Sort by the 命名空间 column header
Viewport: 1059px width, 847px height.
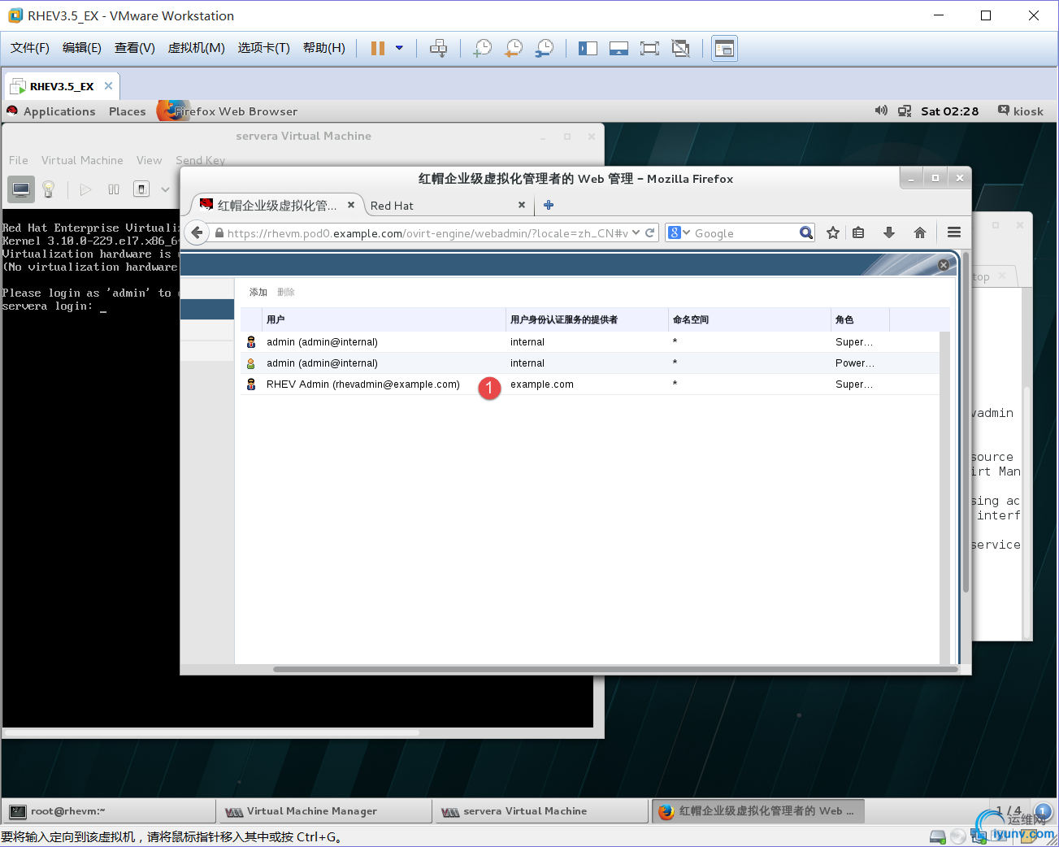click(749, 319)
